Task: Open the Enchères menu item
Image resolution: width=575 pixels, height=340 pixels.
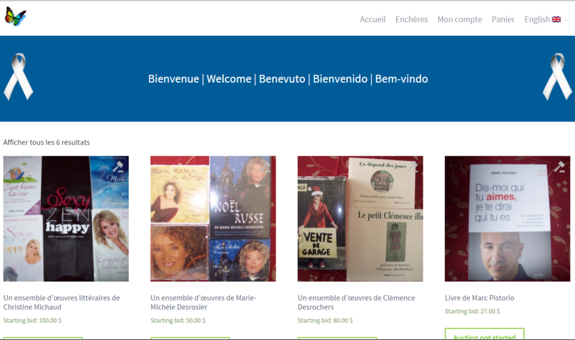Action: pos(412,20)
